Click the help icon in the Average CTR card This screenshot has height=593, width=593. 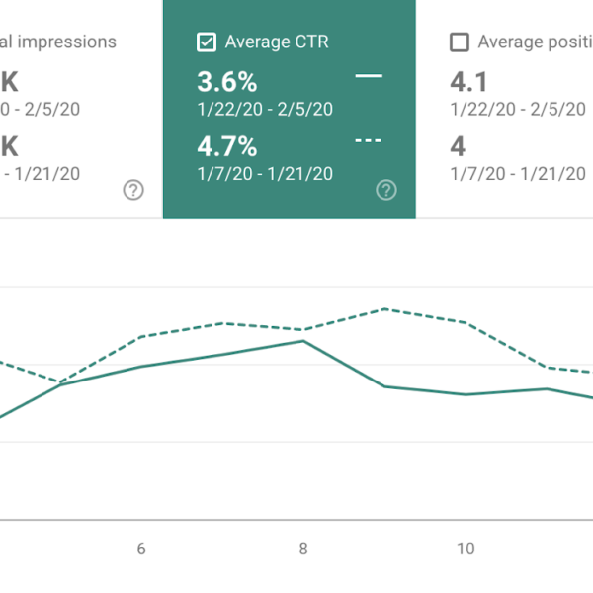[x=386, y=190]
